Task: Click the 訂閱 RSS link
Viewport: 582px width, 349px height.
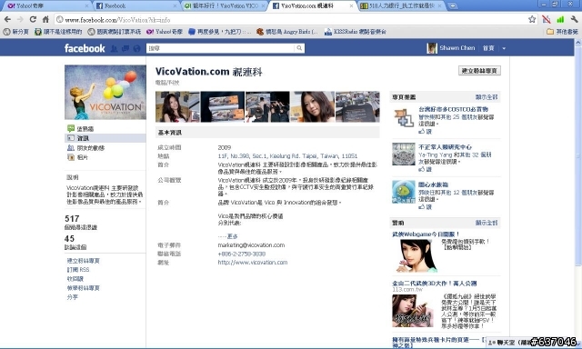Action: (78, 270)
